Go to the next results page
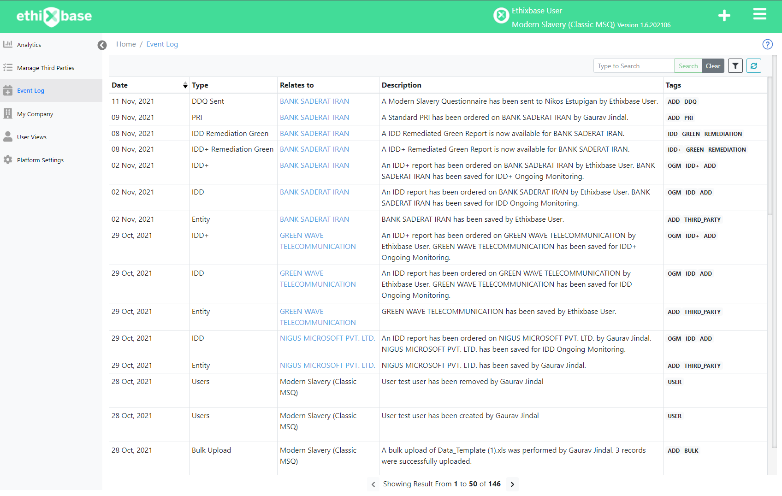The height and width of the screenshot is (496, 782). 512,484
